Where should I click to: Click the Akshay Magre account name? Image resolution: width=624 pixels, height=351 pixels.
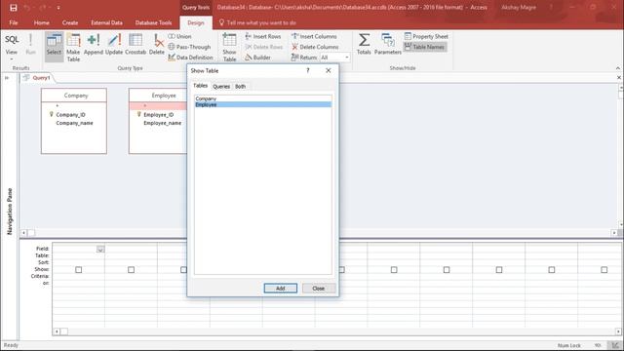(519, 7)
